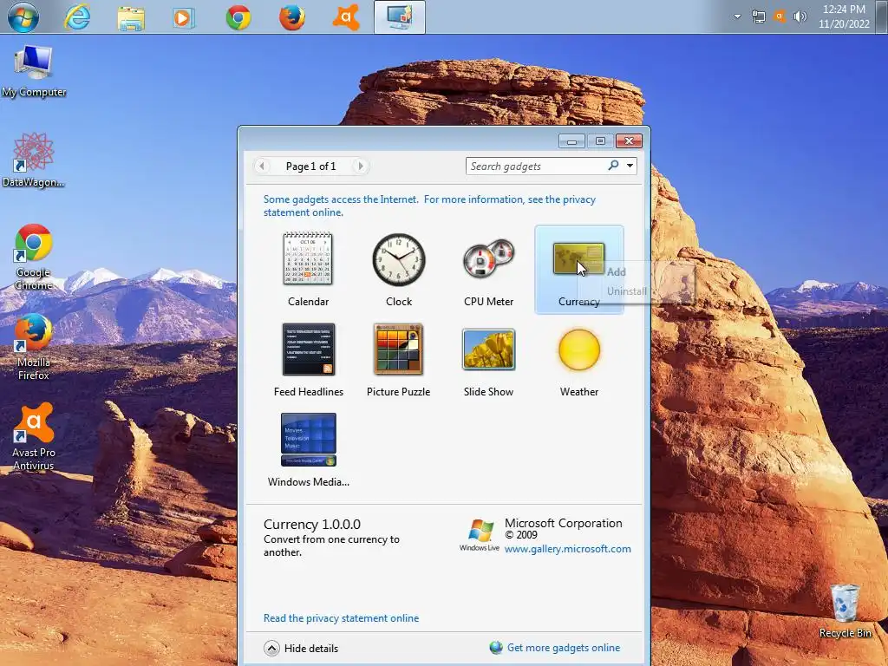The image size is (888, 666).
Task: Click the Windows Live logo
Action: [x=480, y=535]
